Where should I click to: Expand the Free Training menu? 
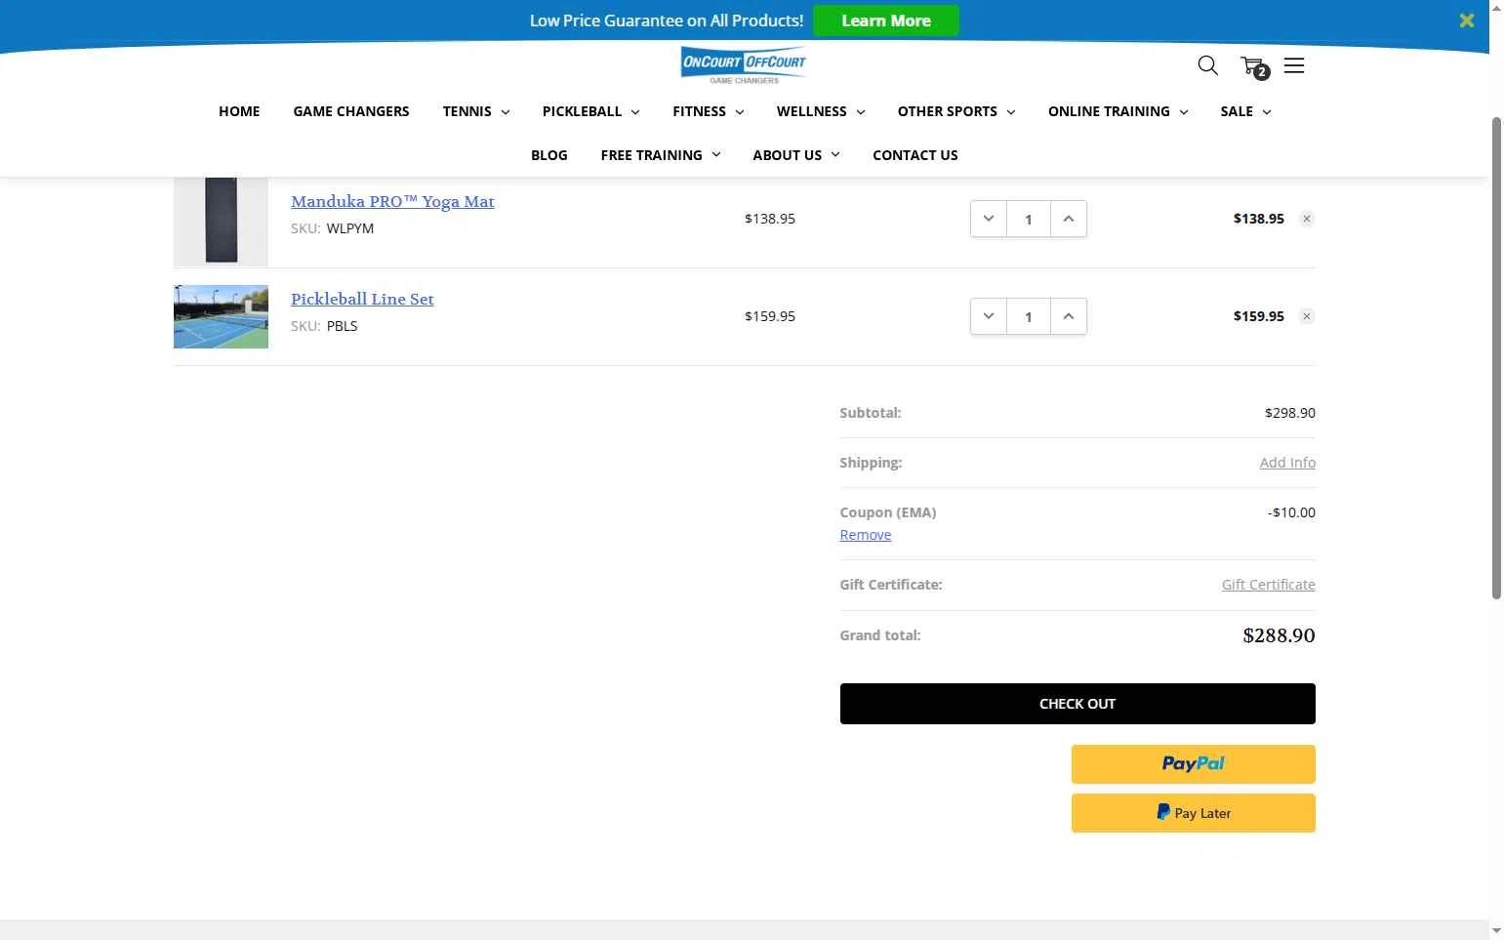tap(661, 155)
